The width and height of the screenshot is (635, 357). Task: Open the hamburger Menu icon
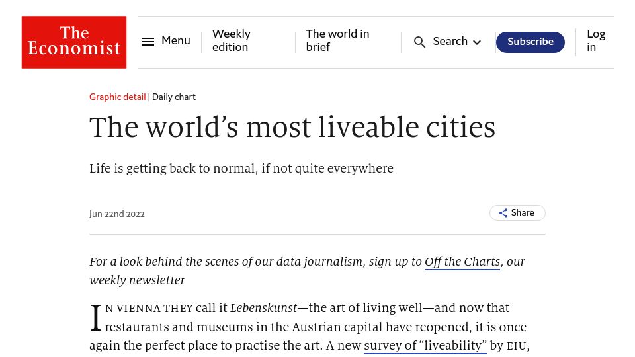(x=148, y=41)
